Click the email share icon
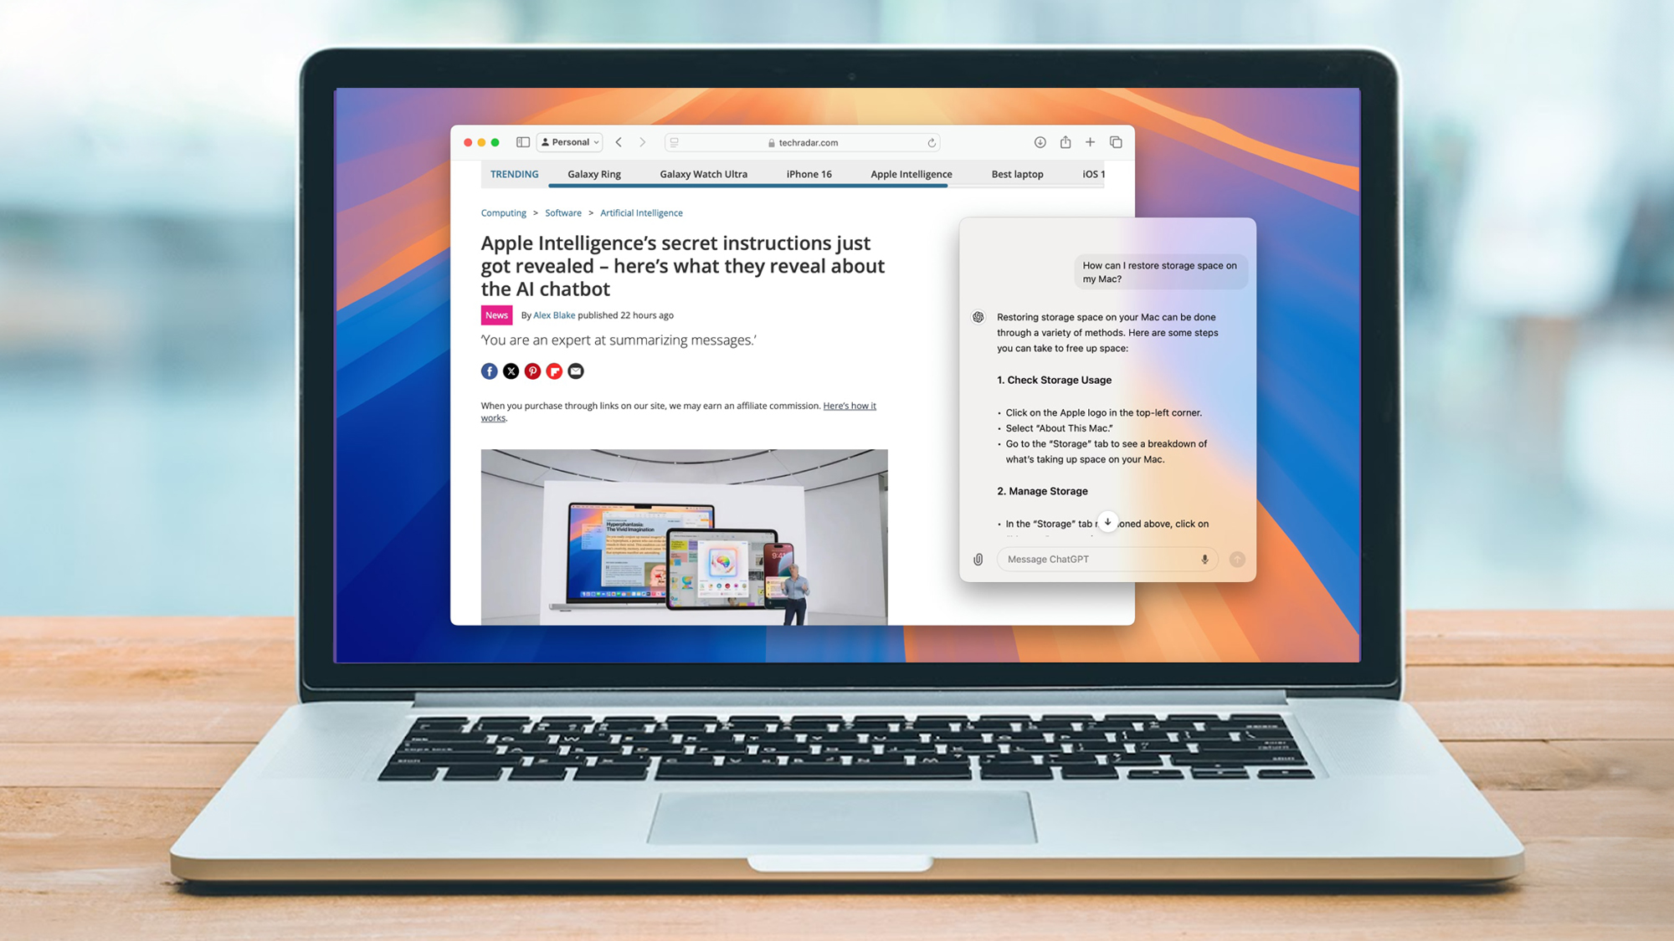 [575, 370]
